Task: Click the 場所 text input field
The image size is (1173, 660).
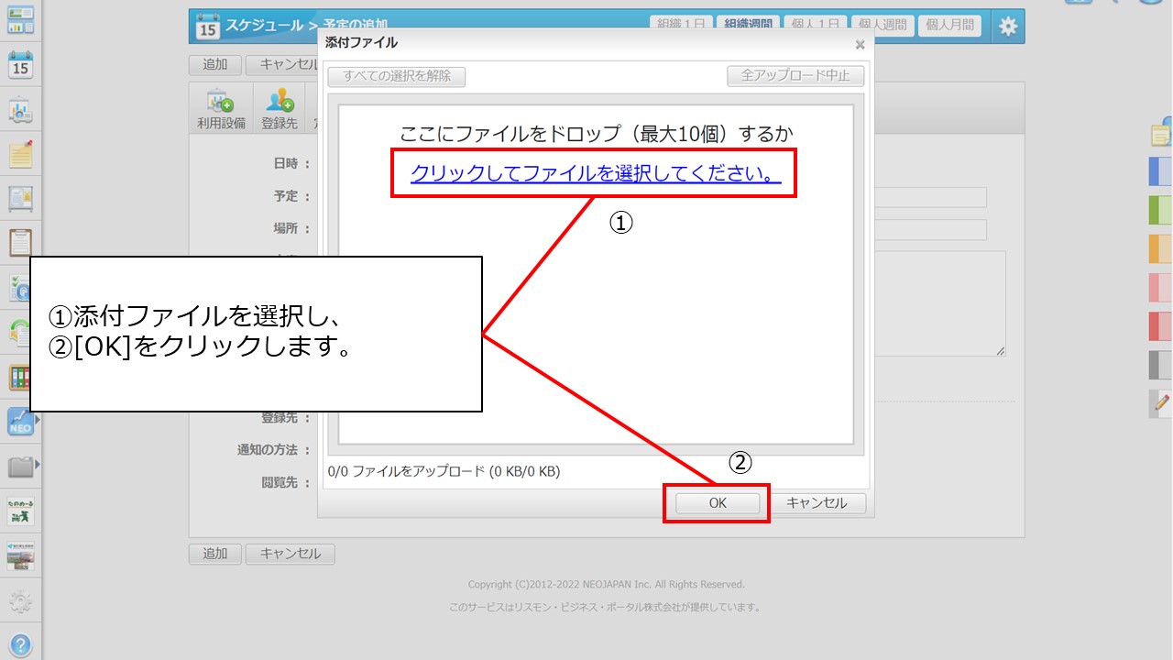Action: [930, 229]
